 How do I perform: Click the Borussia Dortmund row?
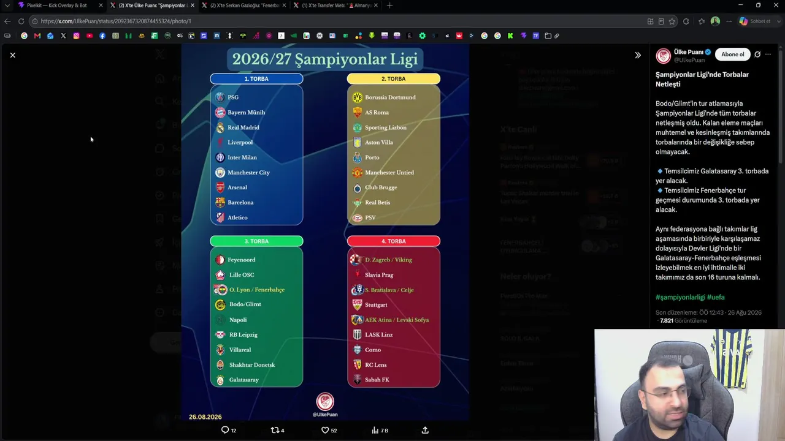tap(385, 97)
